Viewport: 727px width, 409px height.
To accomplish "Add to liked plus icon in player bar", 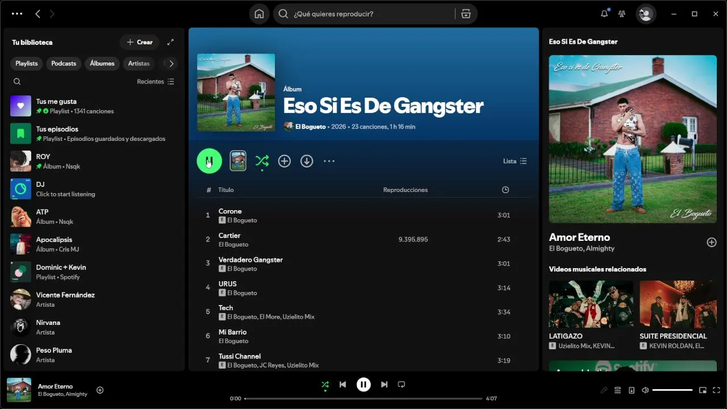I will (x=100, y=390).
